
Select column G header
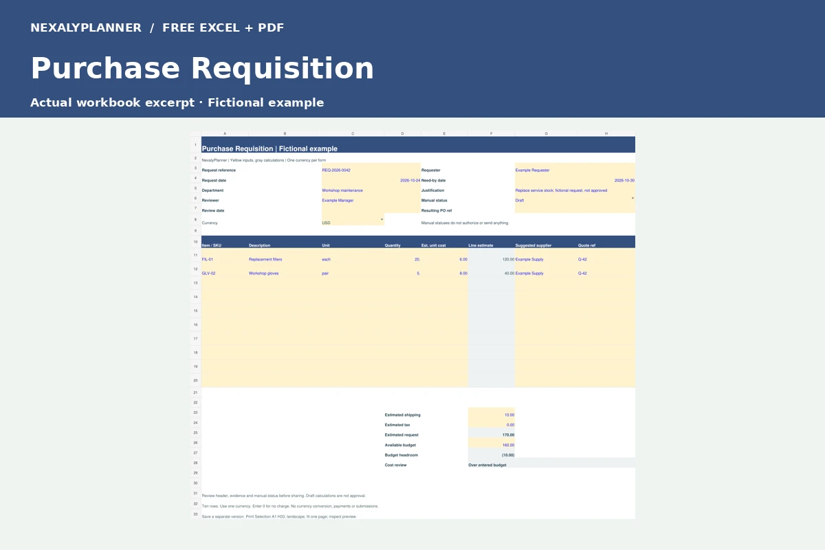(546, 133)
